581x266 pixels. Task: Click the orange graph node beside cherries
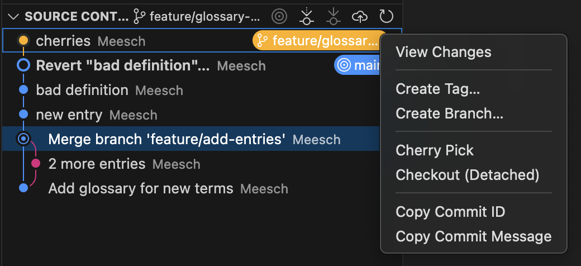(23, 40)
